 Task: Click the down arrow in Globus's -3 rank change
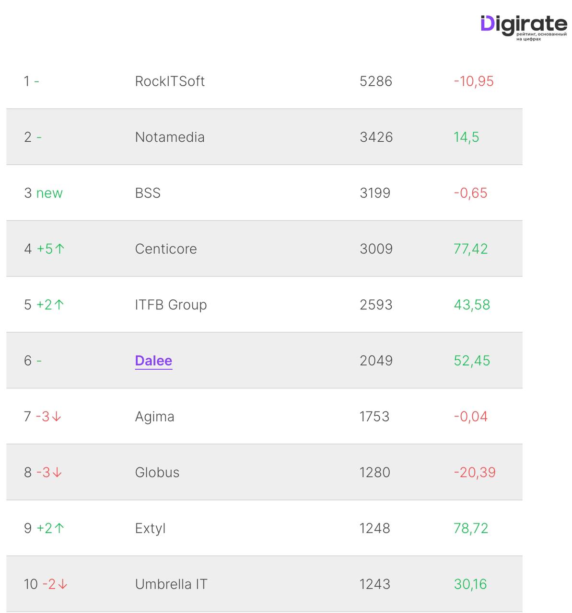[x=57, y=473]
